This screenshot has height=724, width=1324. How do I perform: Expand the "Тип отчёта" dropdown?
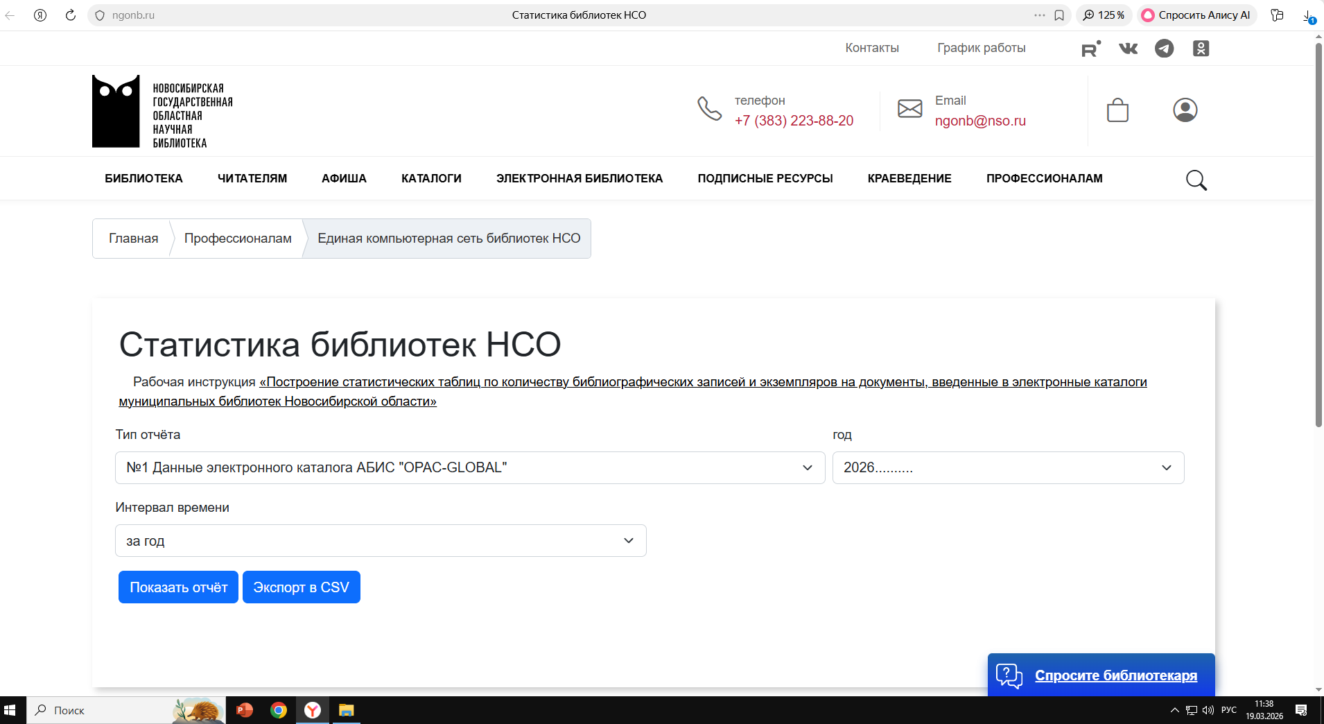469,468
